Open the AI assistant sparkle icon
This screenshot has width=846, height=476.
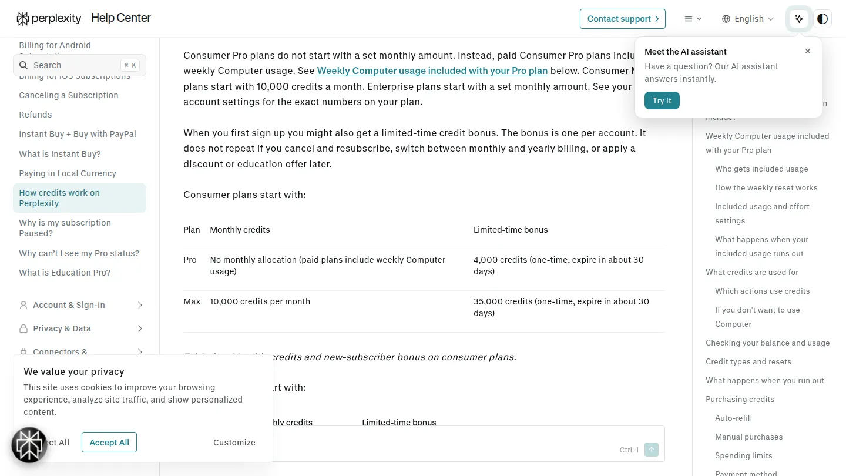click(x=799, y=19)
